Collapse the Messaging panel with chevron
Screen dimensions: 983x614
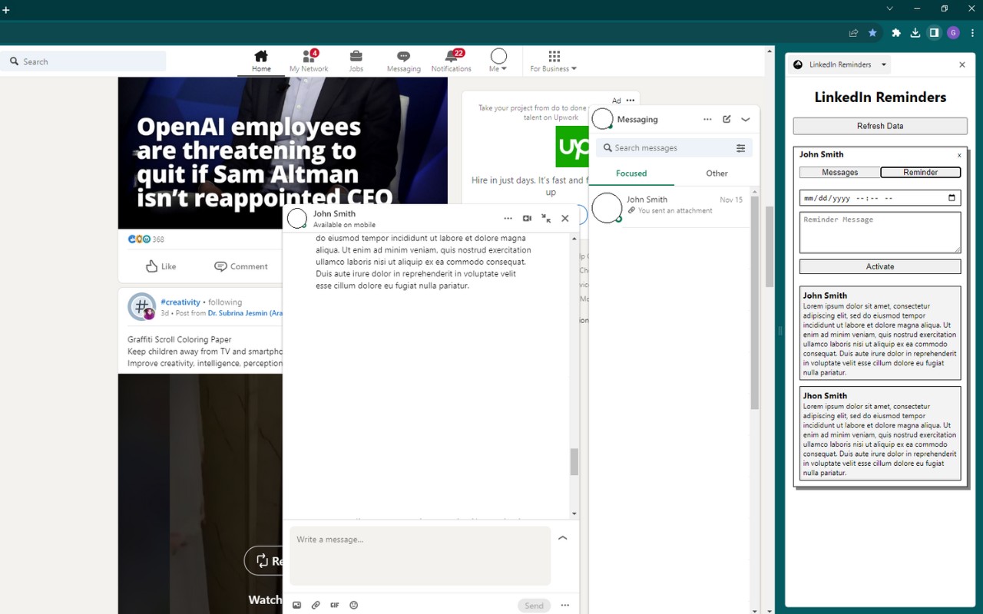click(746, 120)
